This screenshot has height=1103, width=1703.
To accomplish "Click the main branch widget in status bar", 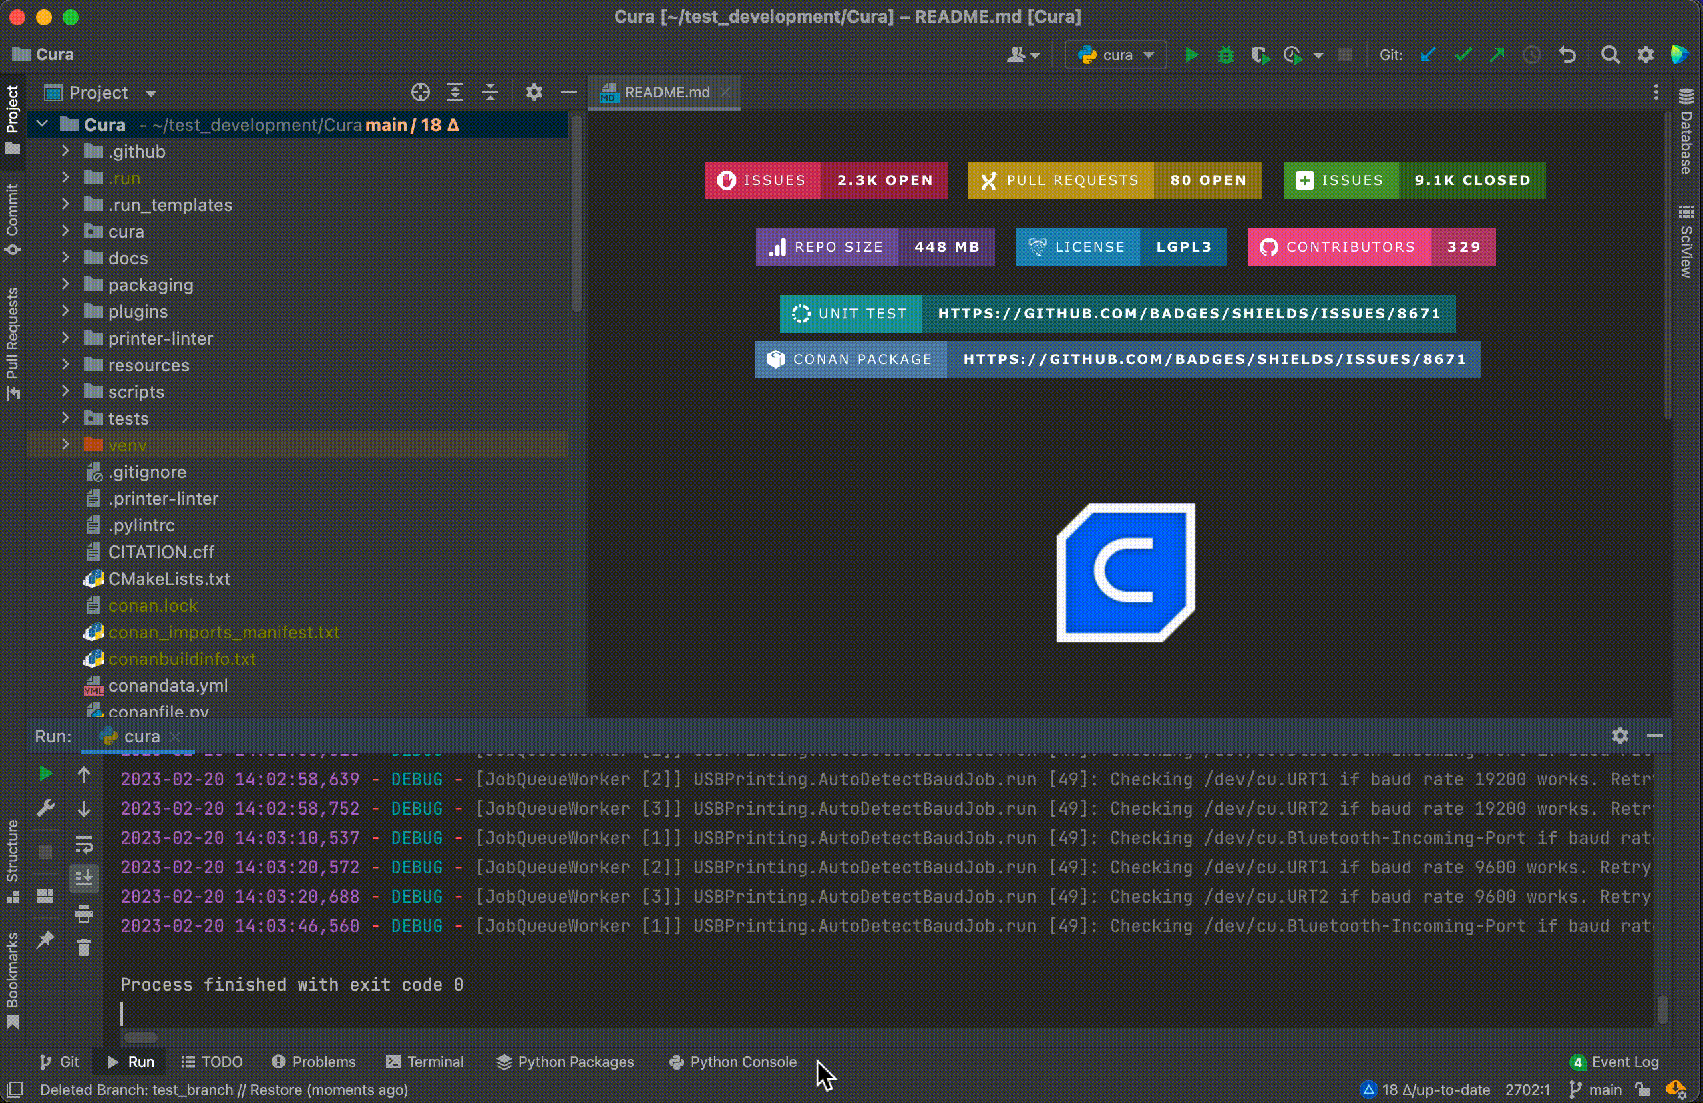I will coord(1595,1090).
